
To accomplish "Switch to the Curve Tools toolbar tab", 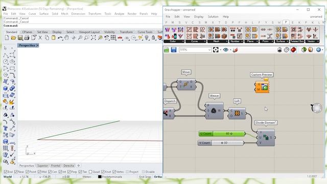I will [145, 32].
